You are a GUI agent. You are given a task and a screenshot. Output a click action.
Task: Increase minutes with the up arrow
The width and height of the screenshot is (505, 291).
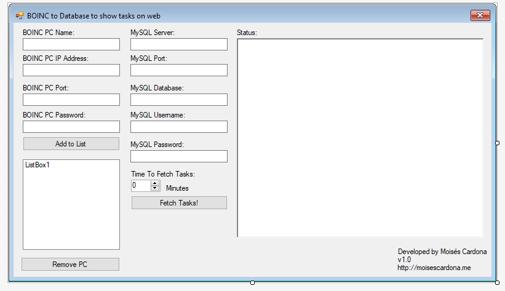pos(155,183)
